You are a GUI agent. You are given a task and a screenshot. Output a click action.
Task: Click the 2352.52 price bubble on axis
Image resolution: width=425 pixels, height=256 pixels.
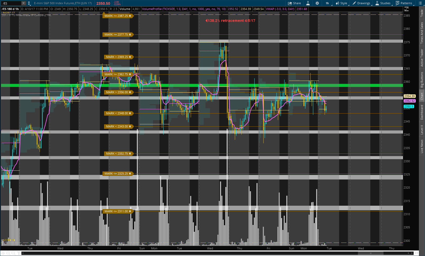[409, 101]
